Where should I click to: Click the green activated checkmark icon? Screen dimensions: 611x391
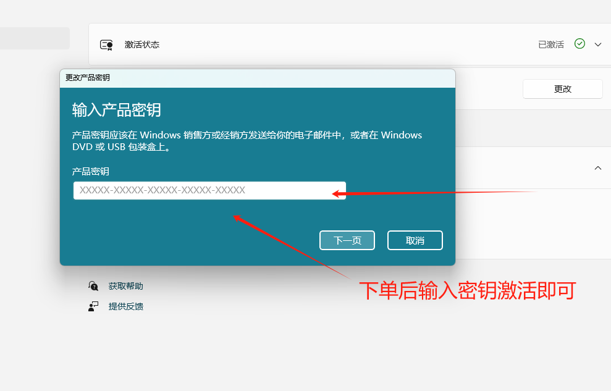click(x=579, y=44)
